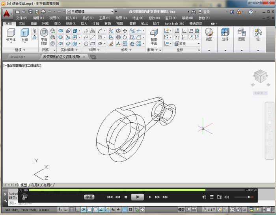Toggle Ortho mode in status bar
Screen dimensions: 276x215
coord(77,209)
